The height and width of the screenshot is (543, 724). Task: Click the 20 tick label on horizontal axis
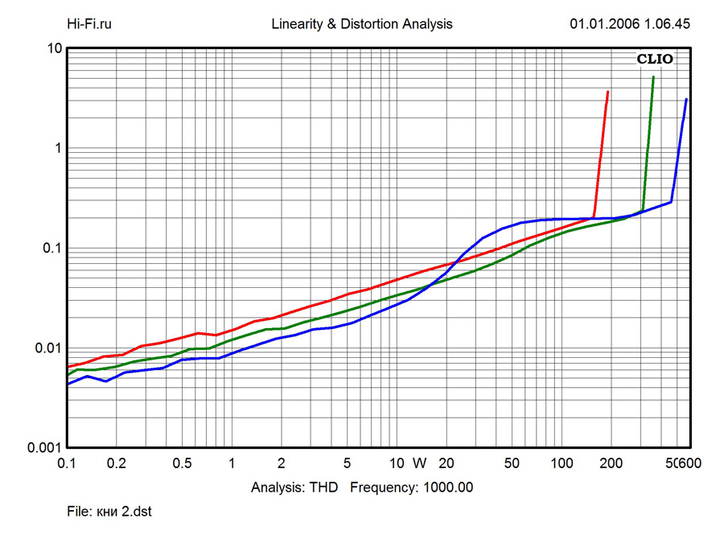[446, 463]
